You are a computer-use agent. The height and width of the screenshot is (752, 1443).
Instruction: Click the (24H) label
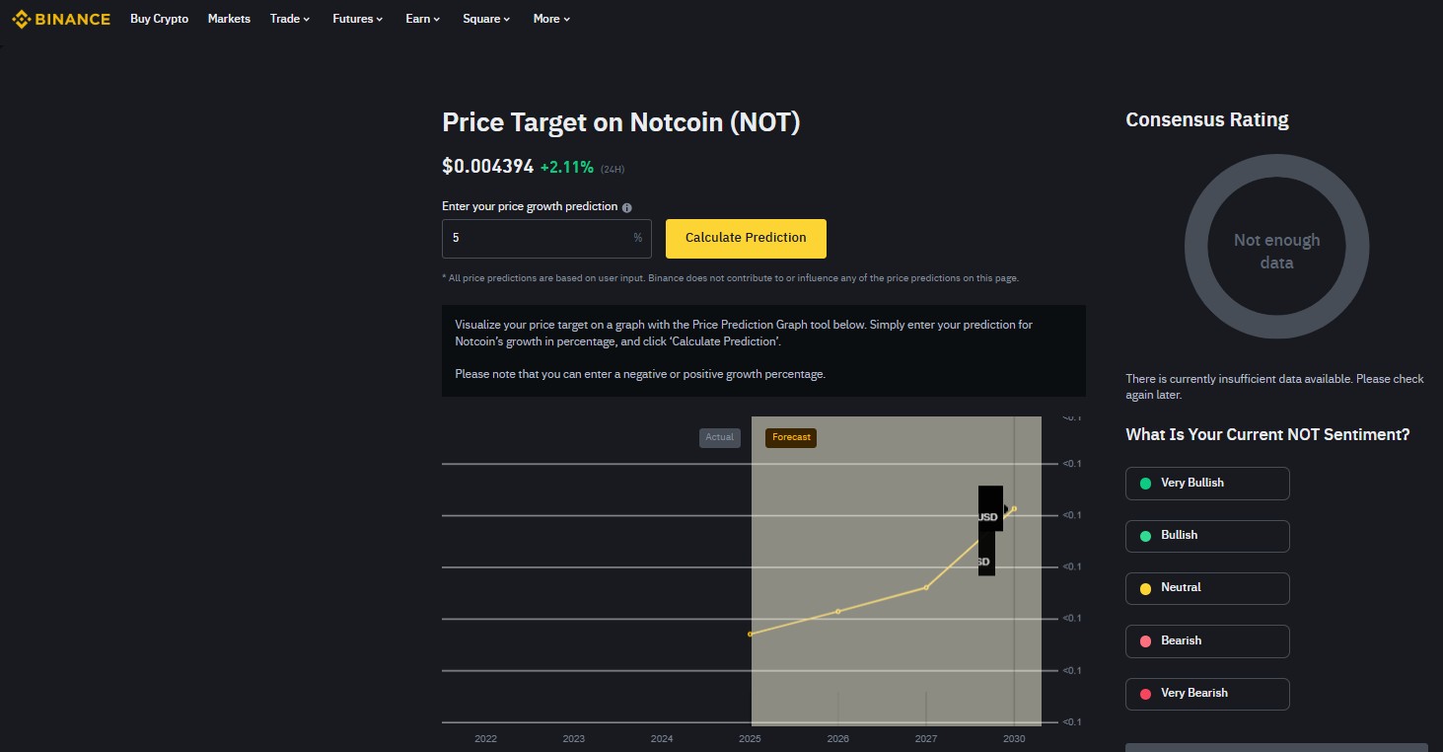click(x=613, y=170)
